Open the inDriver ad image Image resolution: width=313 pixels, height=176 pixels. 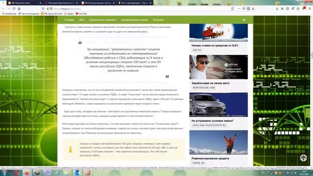(x=219, y=67)
